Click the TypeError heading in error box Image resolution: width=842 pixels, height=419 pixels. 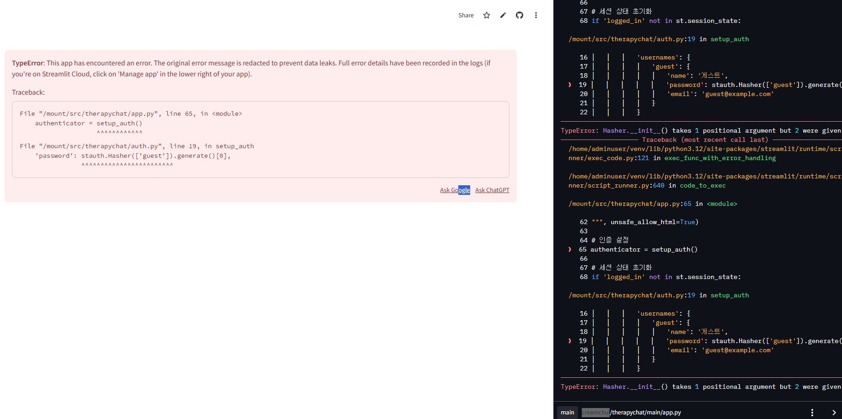tap(27, 63)
